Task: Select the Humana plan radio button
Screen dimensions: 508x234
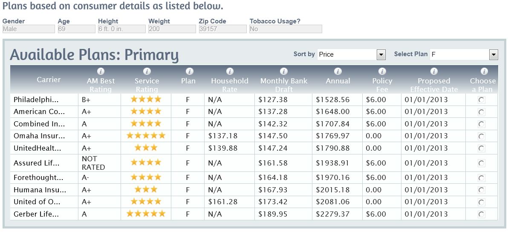Action: 482,190
